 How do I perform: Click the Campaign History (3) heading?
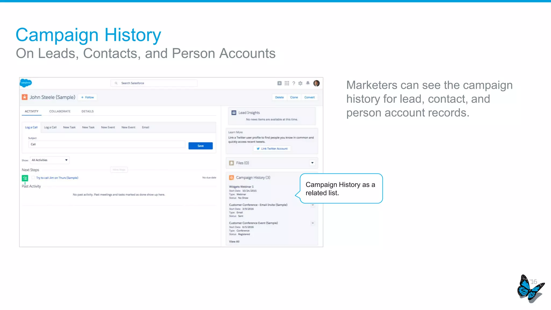(253, 178)
